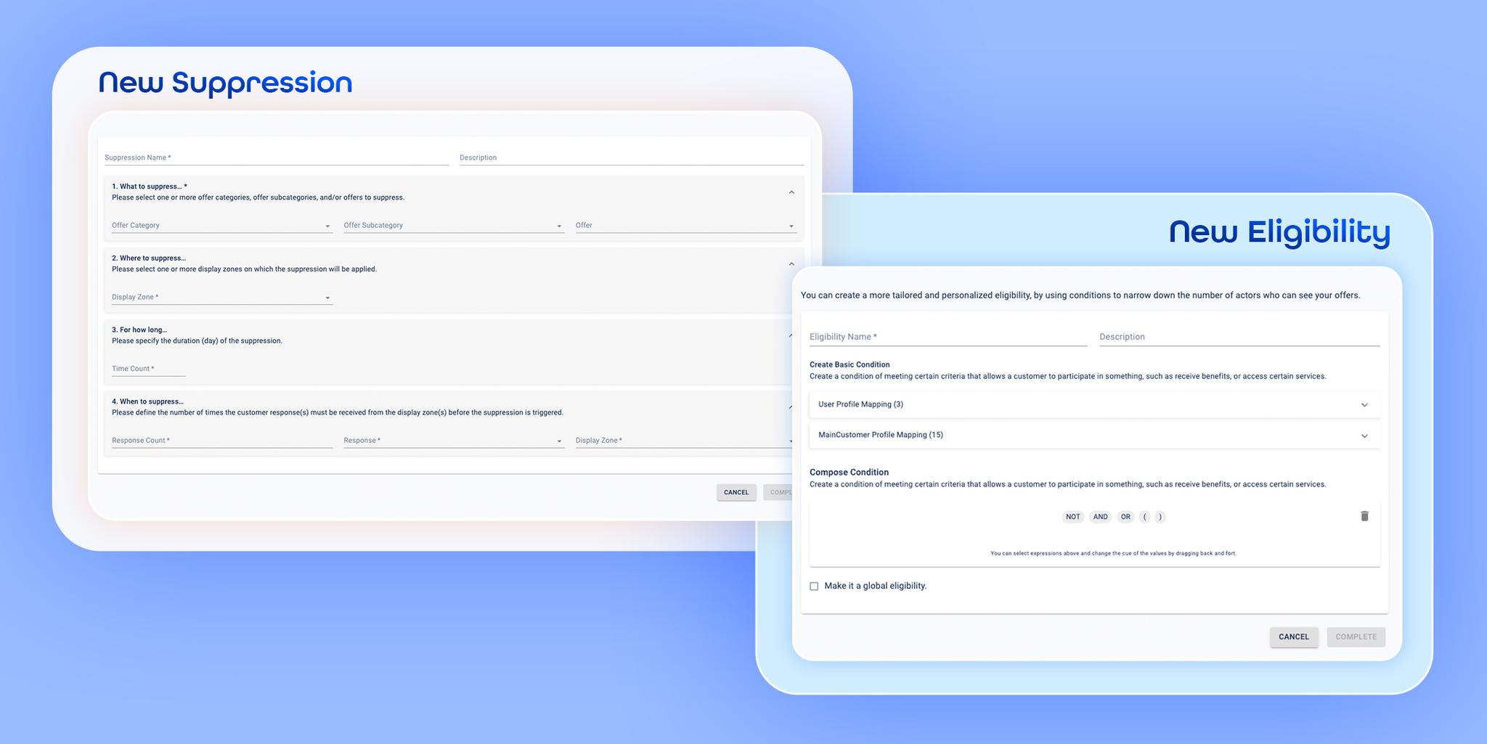Click the trash icon in Compose Condition
Screen dimensions: 1487x744
point(1364,516)
